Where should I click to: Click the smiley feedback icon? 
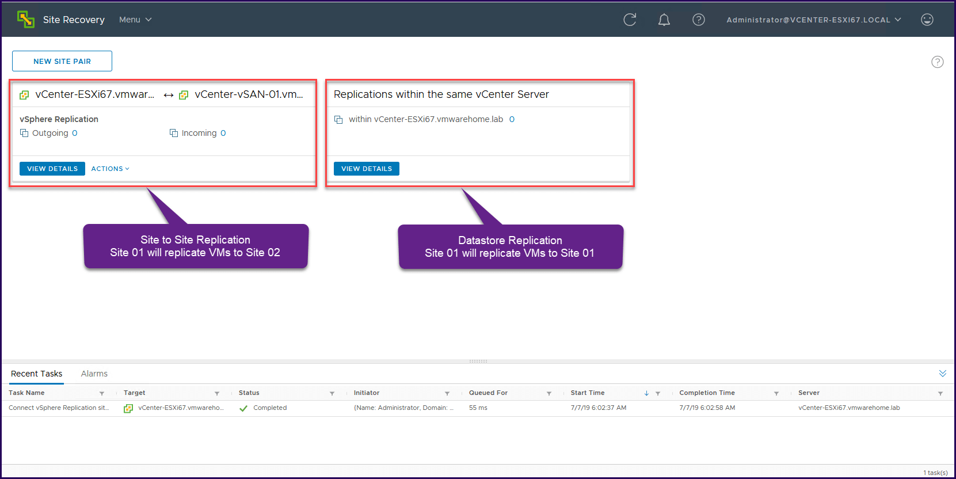point(927,20)
